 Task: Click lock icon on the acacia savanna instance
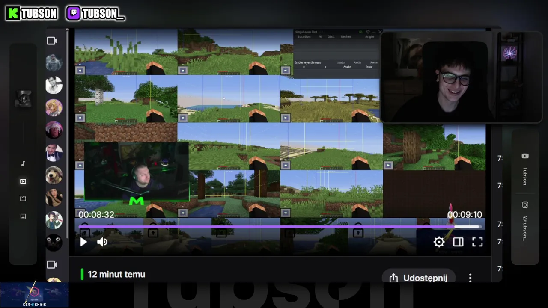click(x=286, y=118)
